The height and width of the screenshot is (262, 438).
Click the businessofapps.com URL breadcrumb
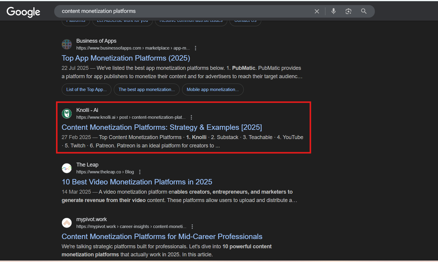(x=133, y=48)
